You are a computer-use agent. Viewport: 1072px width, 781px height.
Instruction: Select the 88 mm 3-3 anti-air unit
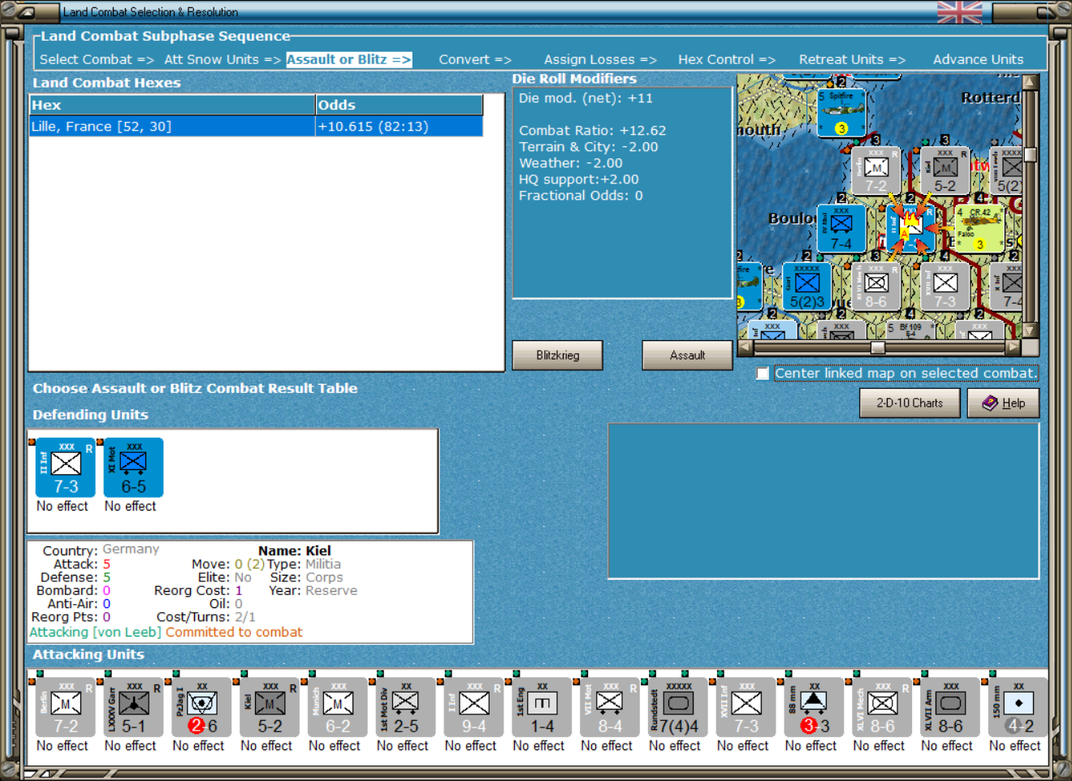pyautogui.click(x=815, y=707)
